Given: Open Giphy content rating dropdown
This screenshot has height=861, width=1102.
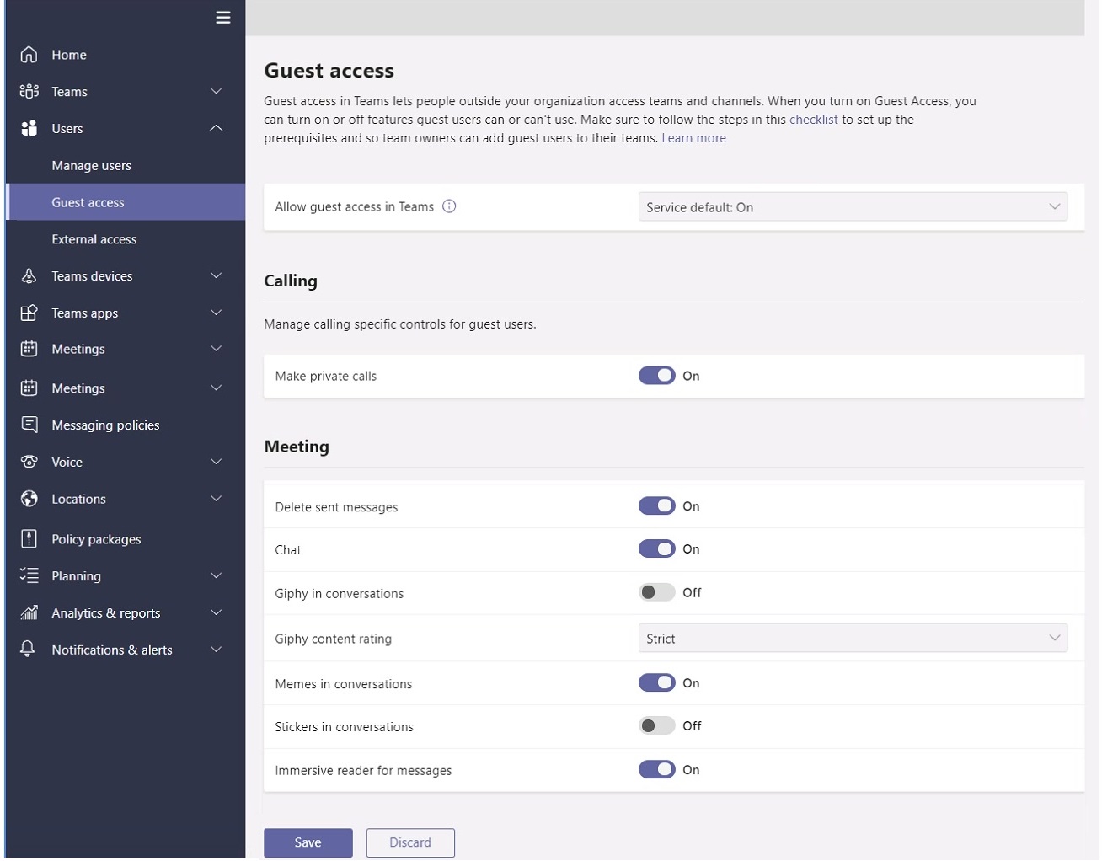Looking at the screenshot, I should click(853, 639).
